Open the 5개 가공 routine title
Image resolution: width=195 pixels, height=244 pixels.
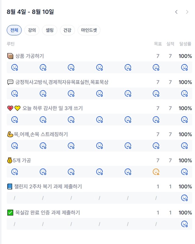[22, 160]
